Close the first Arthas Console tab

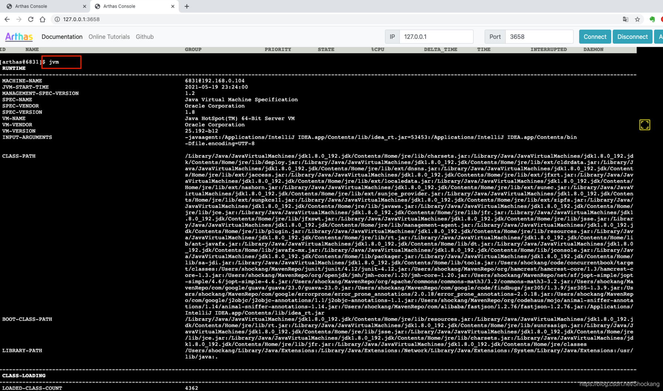pos(84,6)
